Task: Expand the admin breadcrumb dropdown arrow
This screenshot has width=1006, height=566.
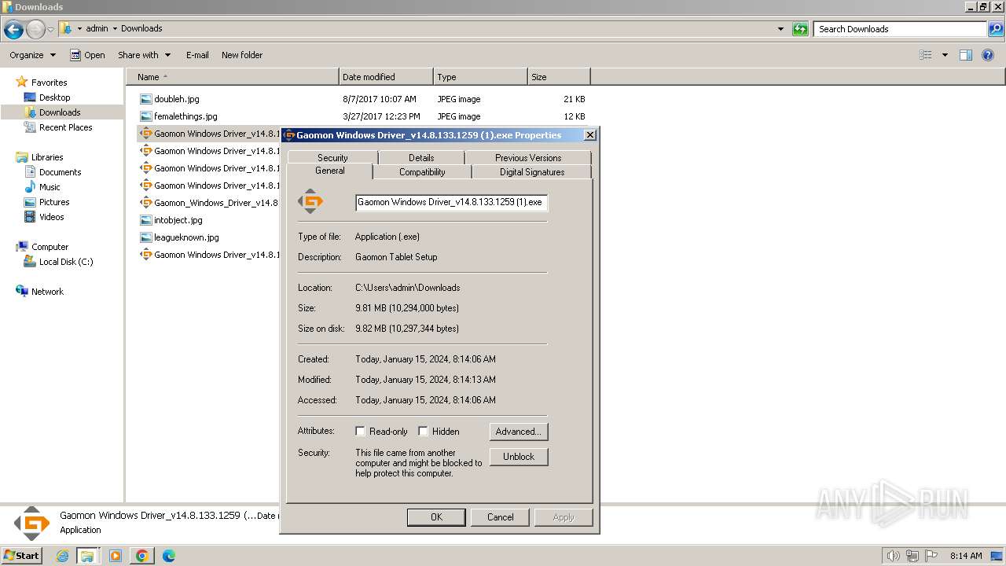Action: pyautogui.click(x=115, y=28)
